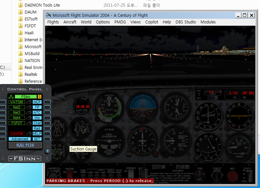Screen dimensions: 260x188
Task: Click the network status icon in FSInn panel
Action: click(x=11, y=97)
